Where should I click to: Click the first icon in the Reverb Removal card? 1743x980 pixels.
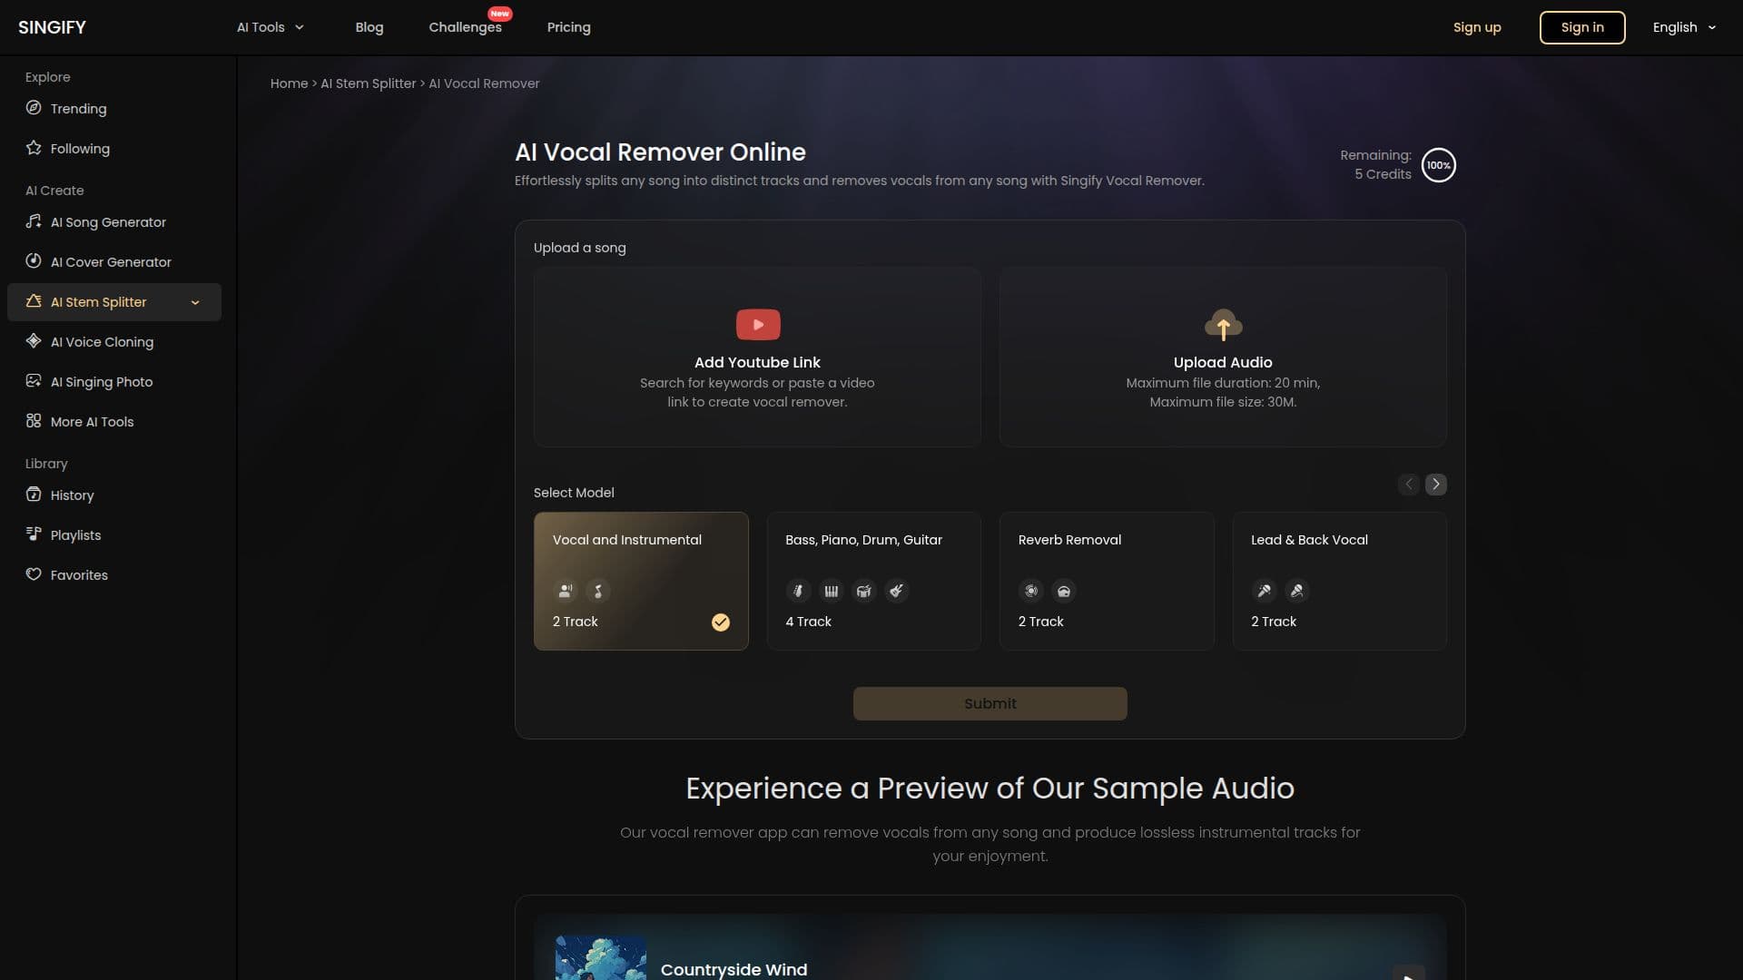tap(1031, 592)
